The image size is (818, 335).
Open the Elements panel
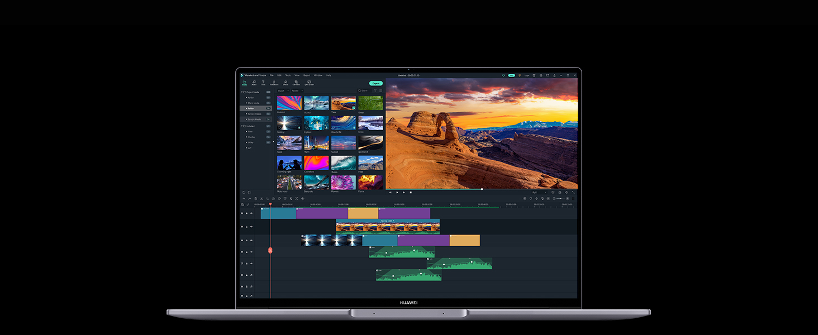tap(297, 83)
